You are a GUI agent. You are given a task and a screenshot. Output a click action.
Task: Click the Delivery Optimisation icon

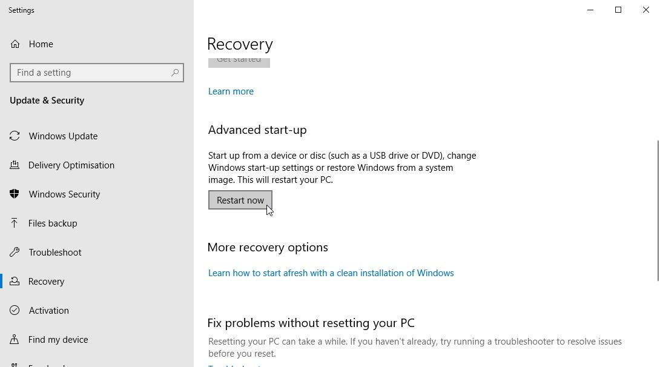(15, 165)
